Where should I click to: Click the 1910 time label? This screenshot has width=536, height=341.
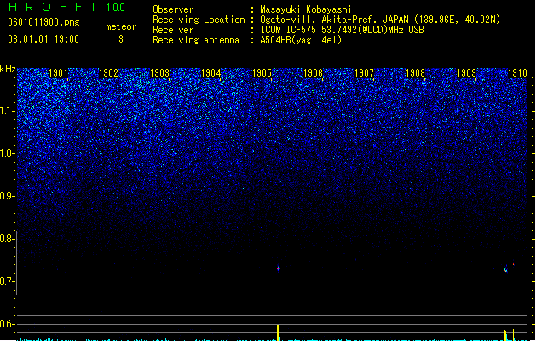517,73
